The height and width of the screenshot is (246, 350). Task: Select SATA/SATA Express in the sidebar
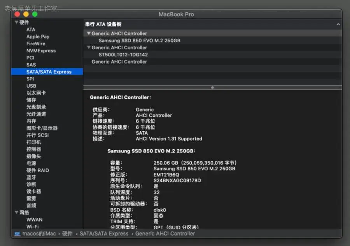tap(47, 72)
